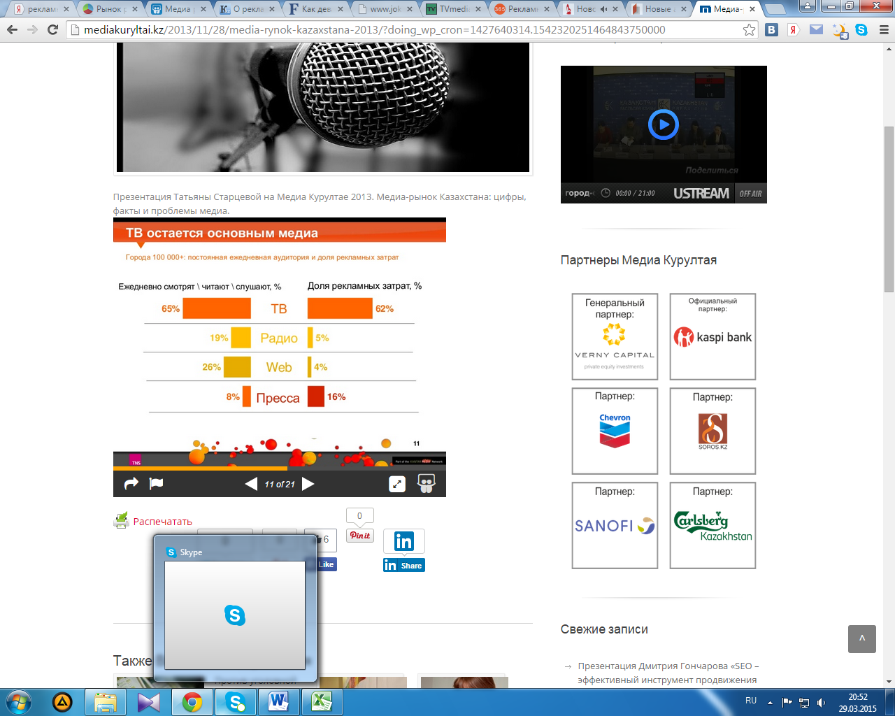The height and width of the screenshot is (716, 895).
Task: Open the Visual Studio taskbar icon
Action: tap(149, 702)
